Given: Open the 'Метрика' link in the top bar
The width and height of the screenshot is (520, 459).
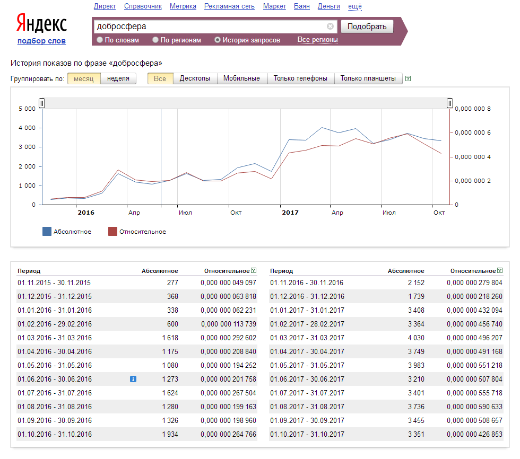Looking at the screenshot, I should pos(183,6).
